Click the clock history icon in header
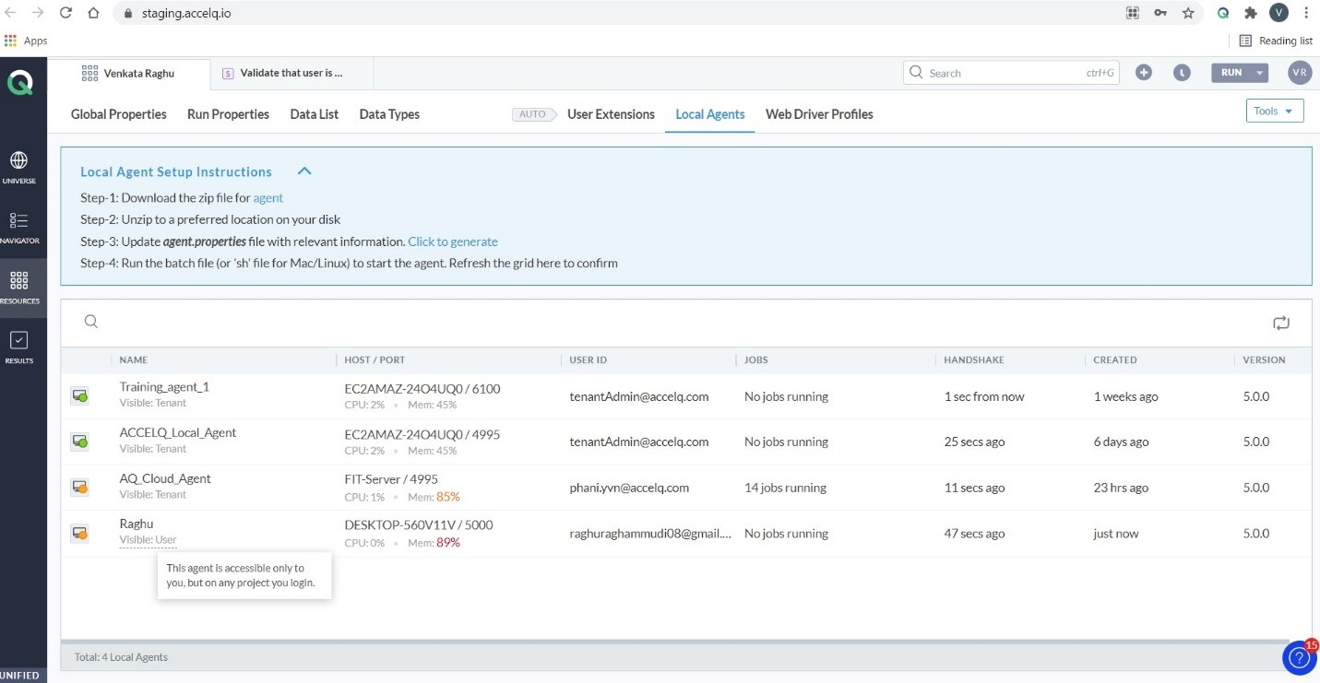This screenshot has height=683, width=1320. click(x=1182, y=73)
